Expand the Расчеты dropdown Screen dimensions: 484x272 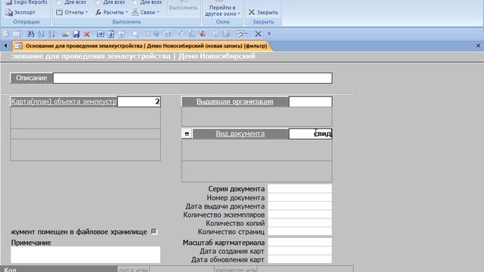[111, 12]
